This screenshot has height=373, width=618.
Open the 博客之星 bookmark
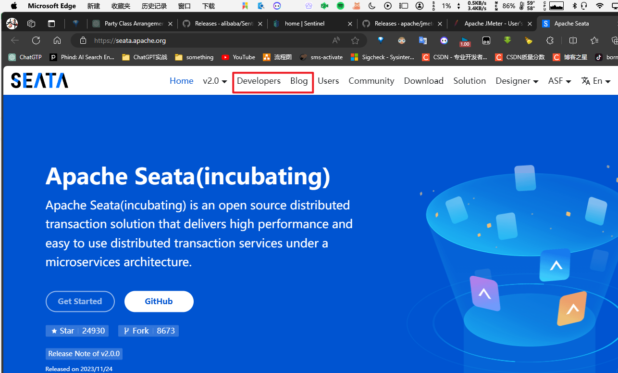pos(570,57)
